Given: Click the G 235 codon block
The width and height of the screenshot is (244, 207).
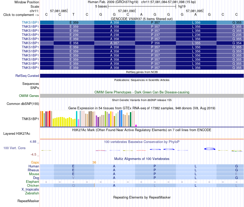Looking at the screenshot, I should 230,35.
